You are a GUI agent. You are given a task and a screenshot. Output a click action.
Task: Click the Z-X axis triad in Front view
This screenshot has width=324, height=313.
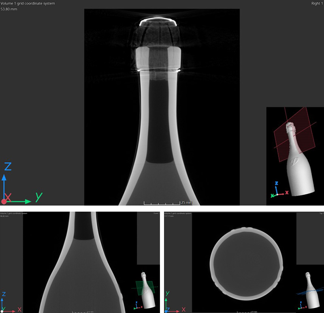pyautogui.click(x=8, y=302)
